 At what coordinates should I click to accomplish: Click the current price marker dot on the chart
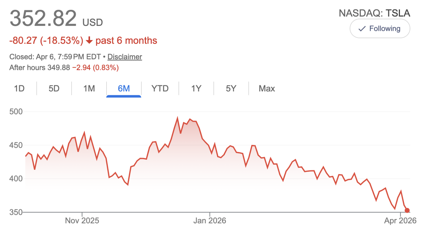pos(407,210)
